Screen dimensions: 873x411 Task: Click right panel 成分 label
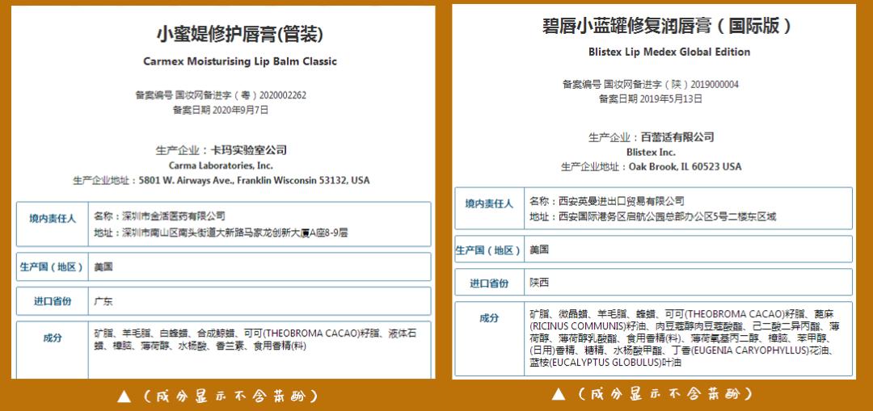[489, 318]
